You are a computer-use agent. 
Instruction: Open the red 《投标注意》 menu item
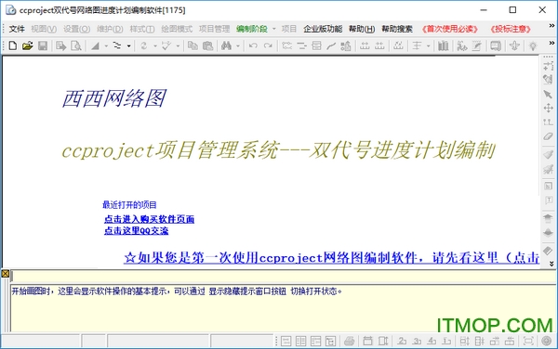(511, 29)
